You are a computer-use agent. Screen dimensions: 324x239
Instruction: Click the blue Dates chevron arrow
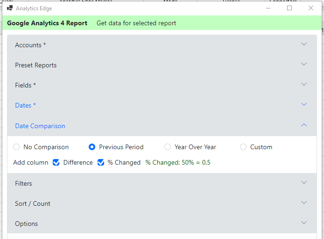[304, 104]
